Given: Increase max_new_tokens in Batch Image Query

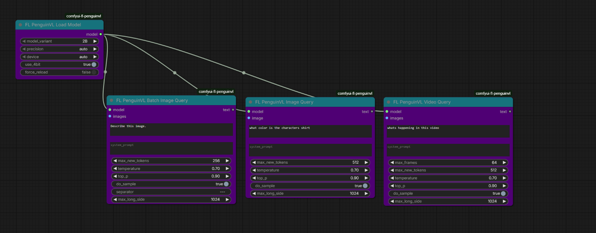Looking at the screenshot, I should click(227, 161).
